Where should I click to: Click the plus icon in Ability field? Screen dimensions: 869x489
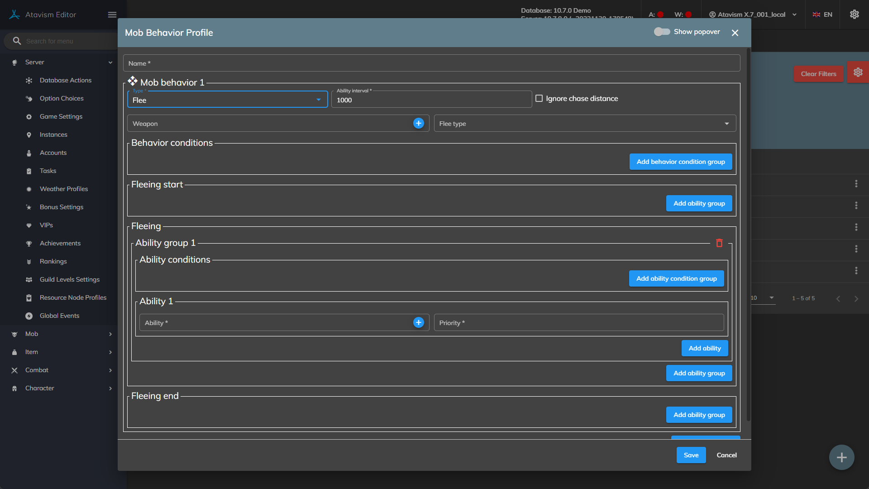pyautogui.click(x=418, y=322)
